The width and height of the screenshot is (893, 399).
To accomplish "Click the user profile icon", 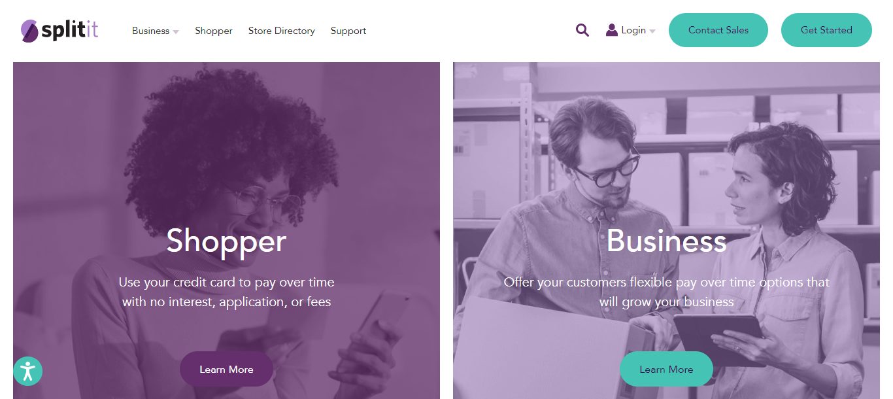I will (x=612, y=30).
